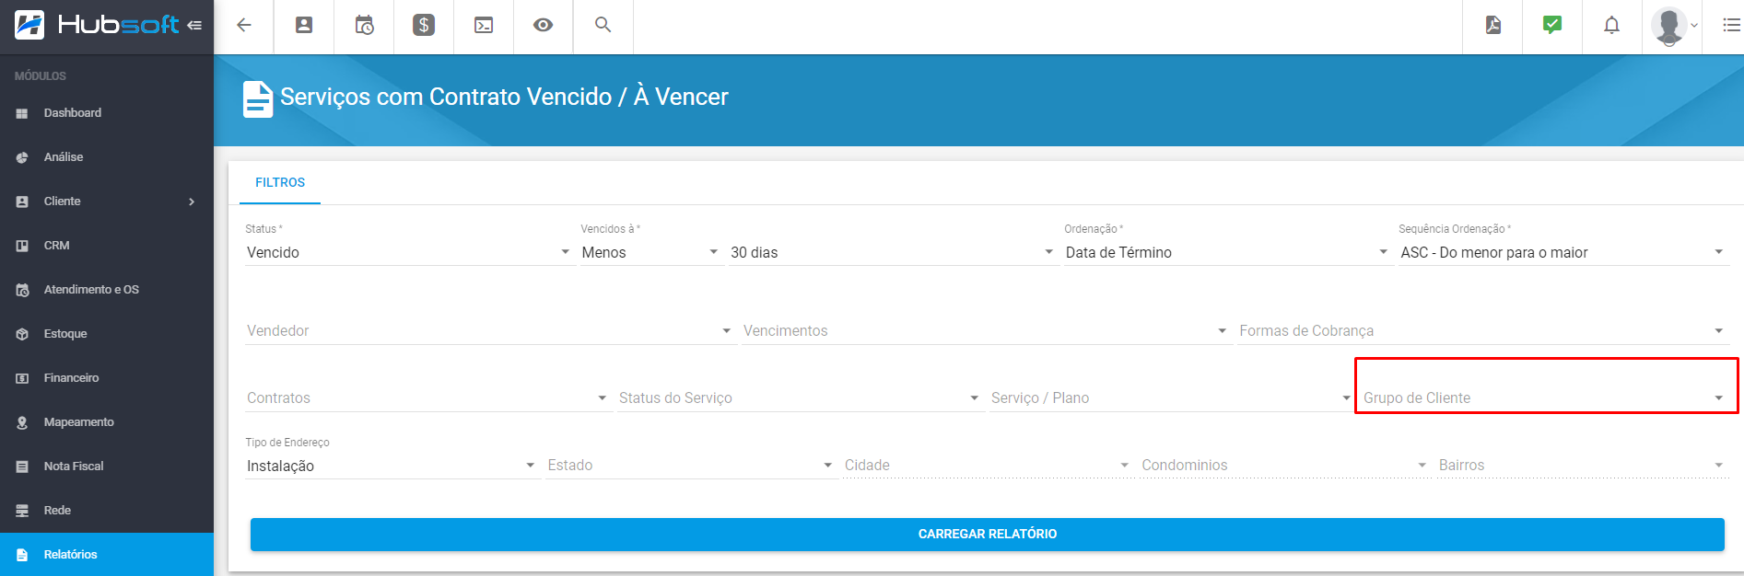Expand the Cliente module submenu

pyautogui.click(x=107, y=202)
